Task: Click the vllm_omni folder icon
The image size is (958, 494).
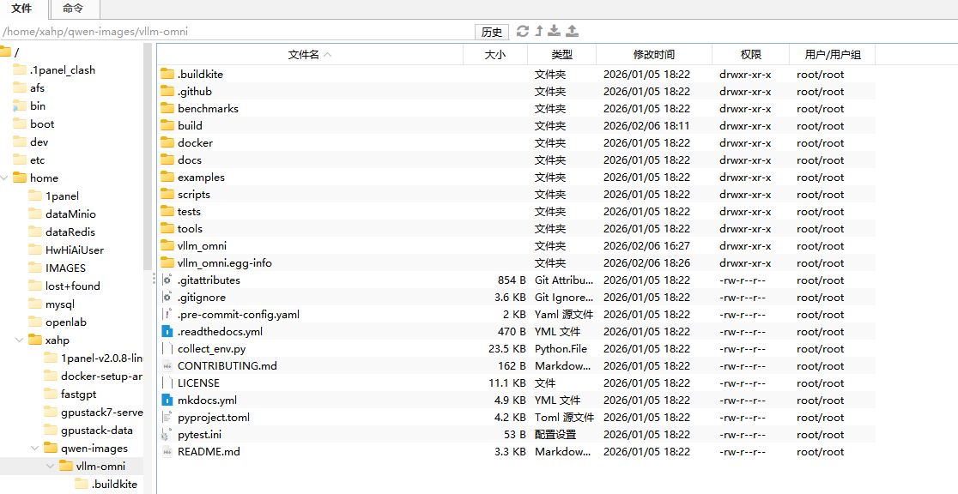Action: point(167,245)
